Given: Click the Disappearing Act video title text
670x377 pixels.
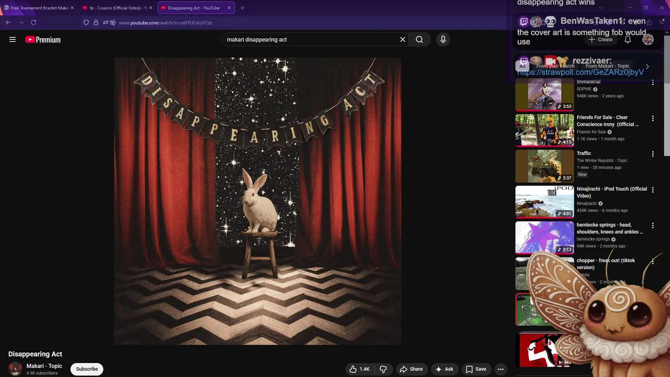Looking at the screenshot, I should tap(35, 354).
